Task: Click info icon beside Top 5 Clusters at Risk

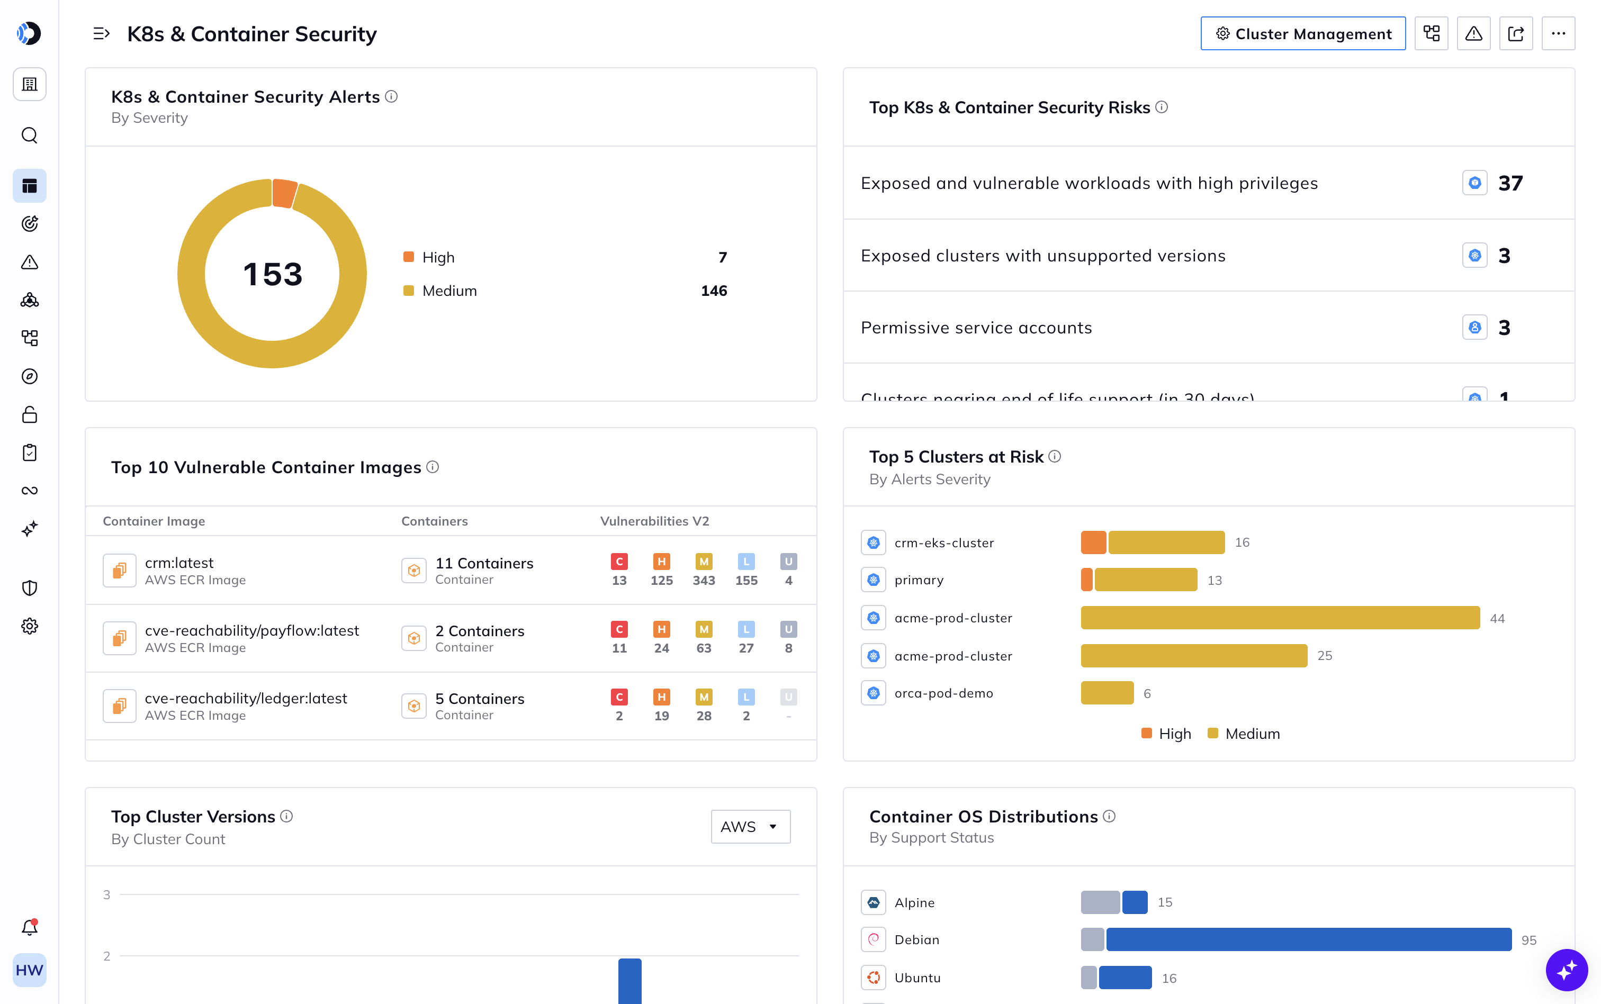Action: click(1055, 456)
